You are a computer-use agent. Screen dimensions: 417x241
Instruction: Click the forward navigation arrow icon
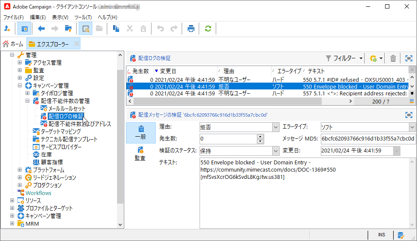[55, 29]
